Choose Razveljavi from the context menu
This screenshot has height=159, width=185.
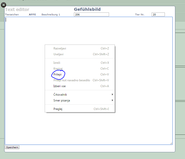point(60,49)
